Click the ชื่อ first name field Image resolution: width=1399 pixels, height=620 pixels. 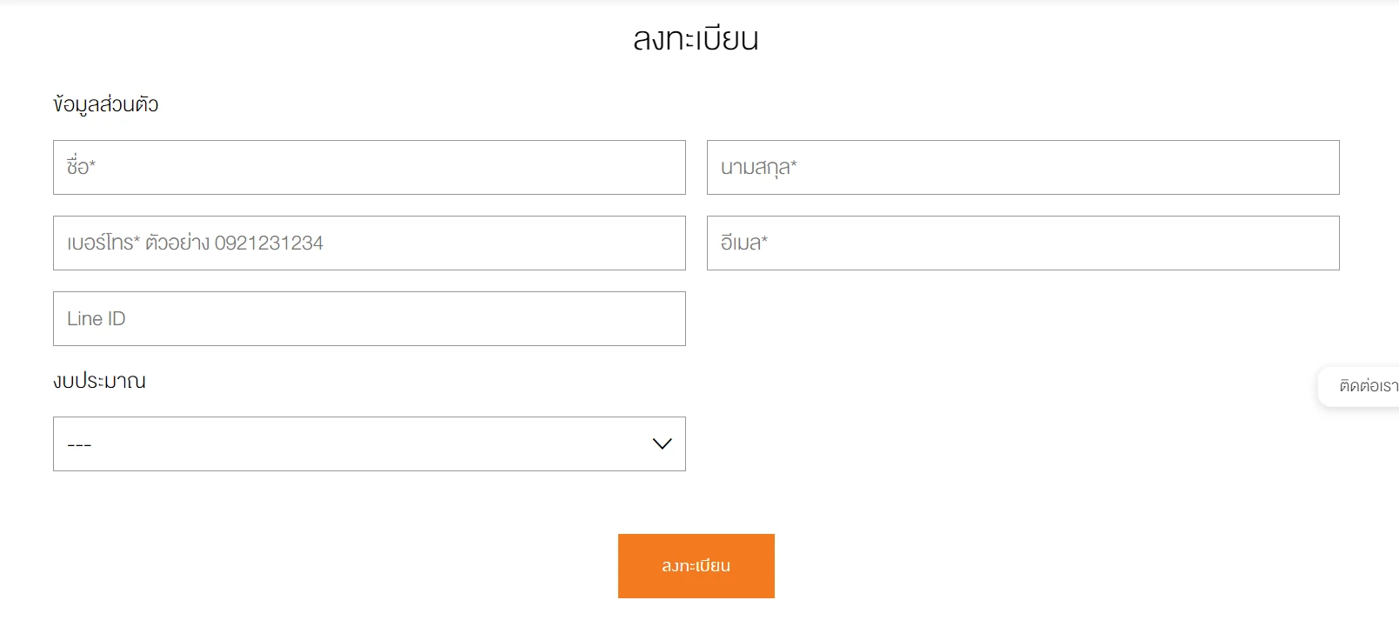[x=369, y=167]
